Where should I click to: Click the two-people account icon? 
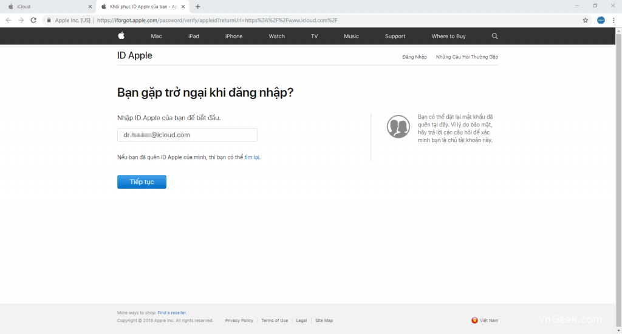398,126
